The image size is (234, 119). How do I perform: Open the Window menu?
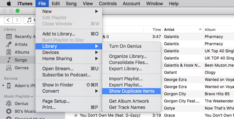(x=155, y=4)
